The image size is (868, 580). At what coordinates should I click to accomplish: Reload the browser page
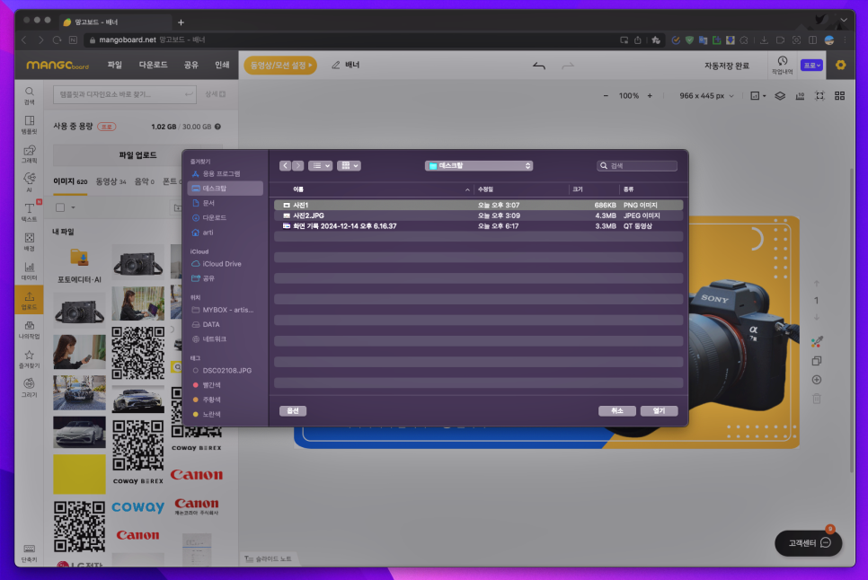click(x=57, y=40)
